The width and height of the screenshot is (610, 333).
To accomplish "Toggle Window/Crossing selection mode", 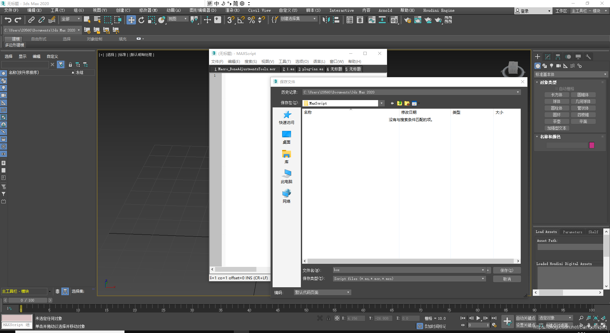I will pyautogui.click(x=118, y=20).
